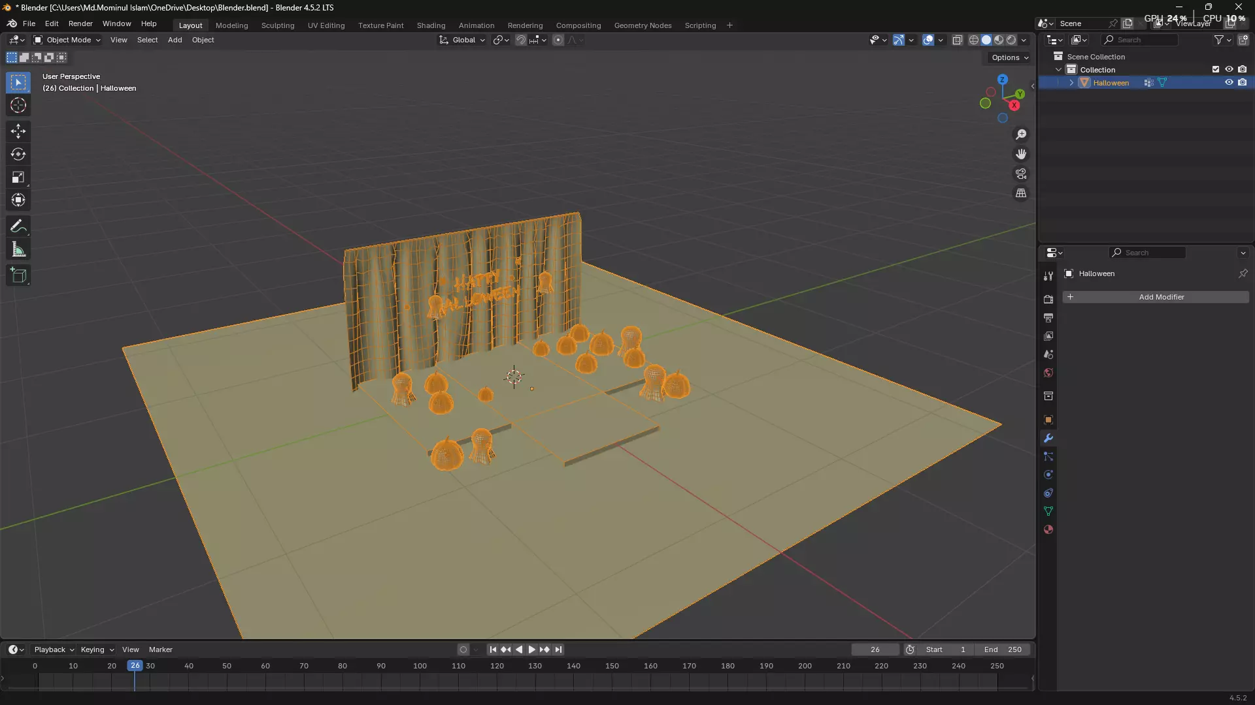Viewport: 1255px width, 705px height.
Task: Click the current frame field showing 26
Action: 875,650
